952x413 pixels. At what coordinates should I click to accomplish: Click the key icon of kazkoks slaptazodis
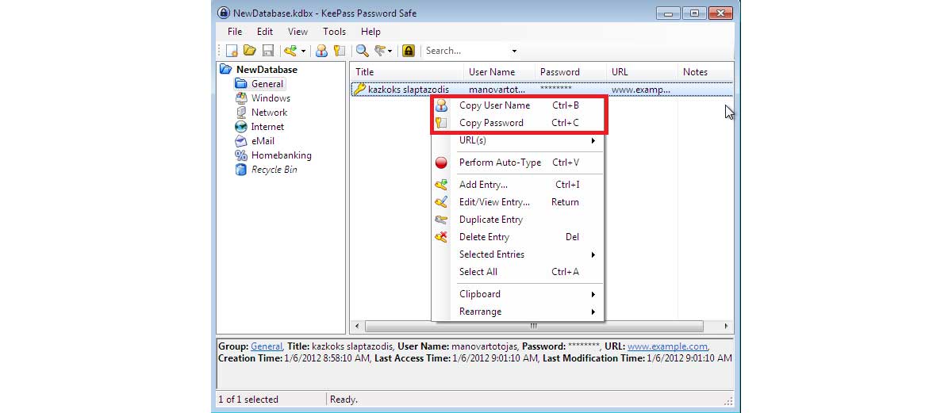click(x=359, y=90)
